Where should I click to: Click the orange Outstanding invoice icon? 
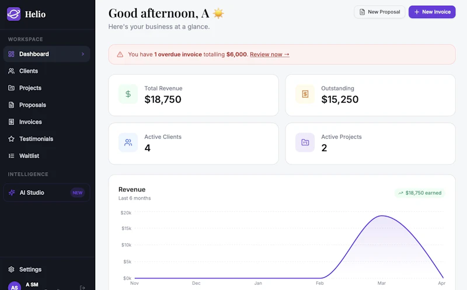[x=305, y=94]
